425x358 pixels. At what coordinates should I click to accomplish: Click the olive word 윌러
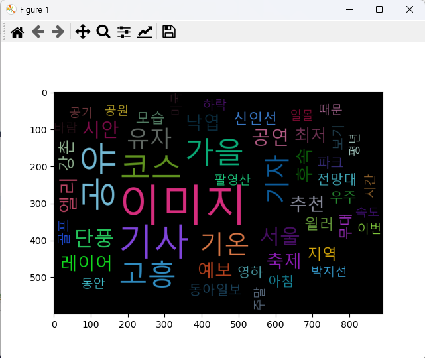click(x=319, y=224)
